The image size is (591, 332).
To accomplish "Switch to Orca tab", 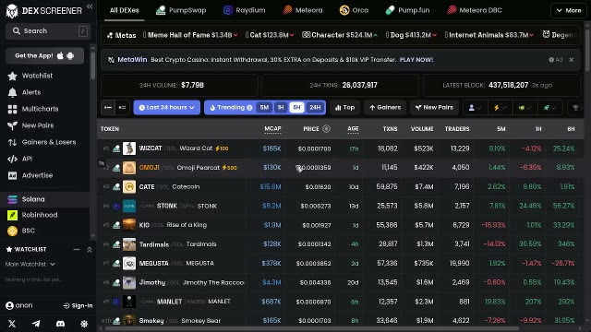I will pos(354,10).
